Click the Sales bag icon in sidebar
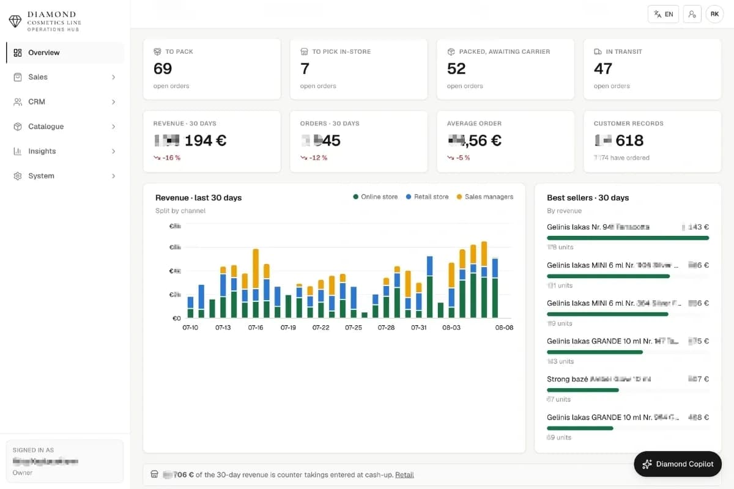Screen dimensions: 734x489 (x=17, y=77)
